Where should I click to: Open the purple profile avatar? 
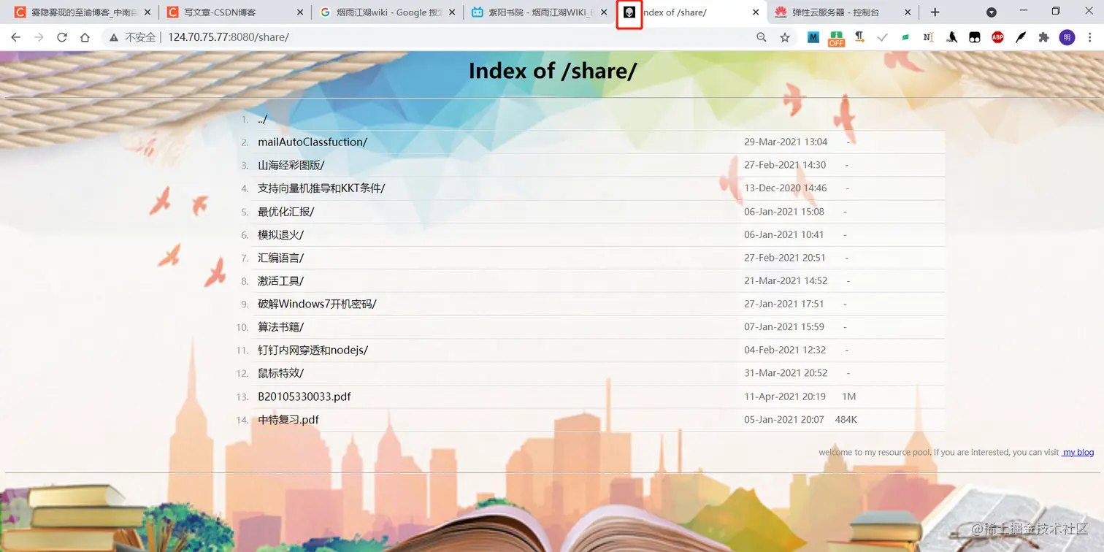[1067, 37]
